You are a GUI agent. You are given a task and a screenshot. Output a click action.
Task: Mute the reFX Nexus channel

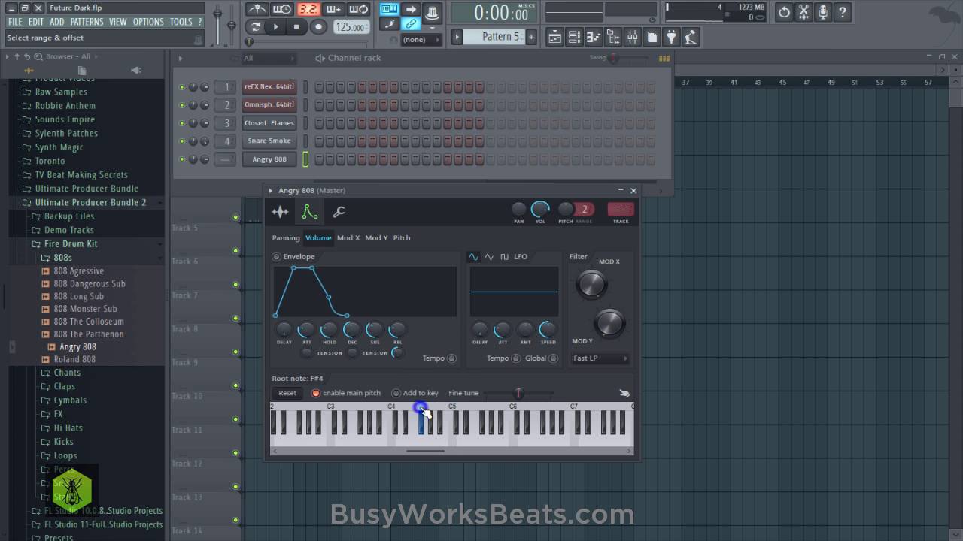click(x=181, y=87)
